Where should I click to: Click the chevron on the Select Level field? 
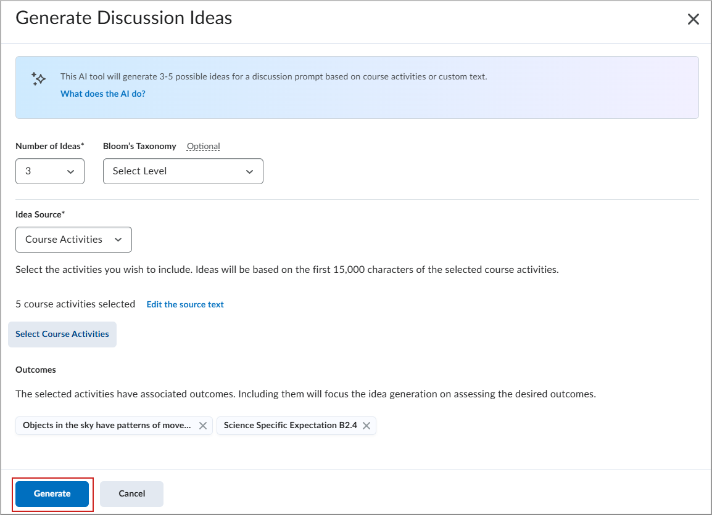point(249,171)
